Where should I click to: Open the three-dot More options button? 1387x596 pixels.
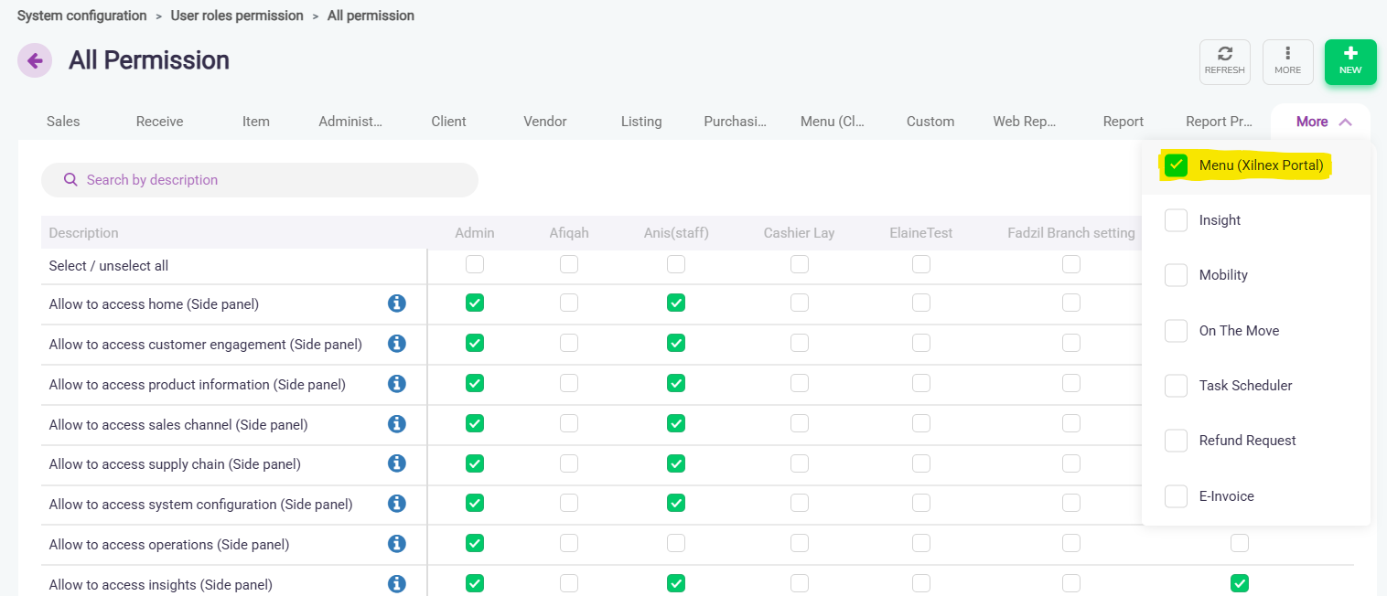pyautogui.click(x=1287, y=61)
